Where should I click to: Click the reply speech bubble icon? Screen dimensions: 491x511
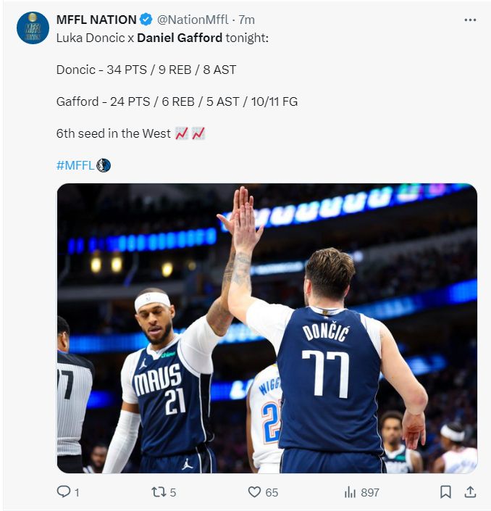64,491
